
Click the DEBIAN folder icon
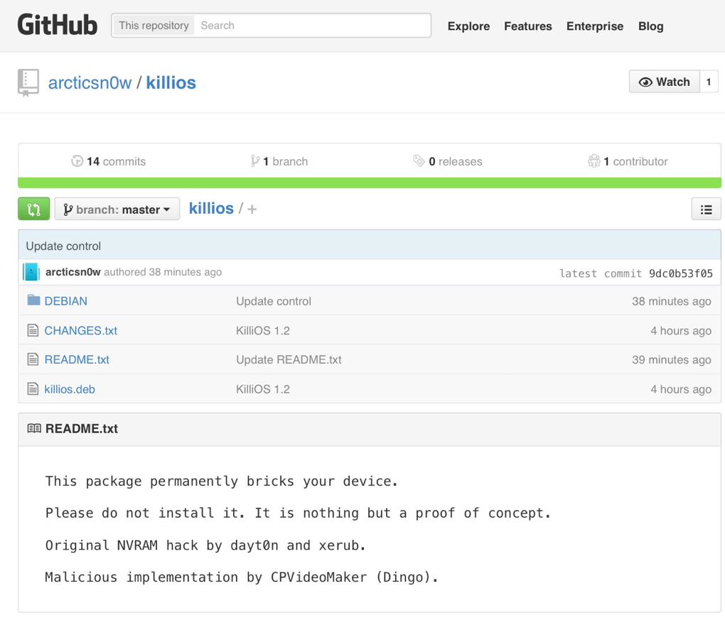click(x=33, y=300)
